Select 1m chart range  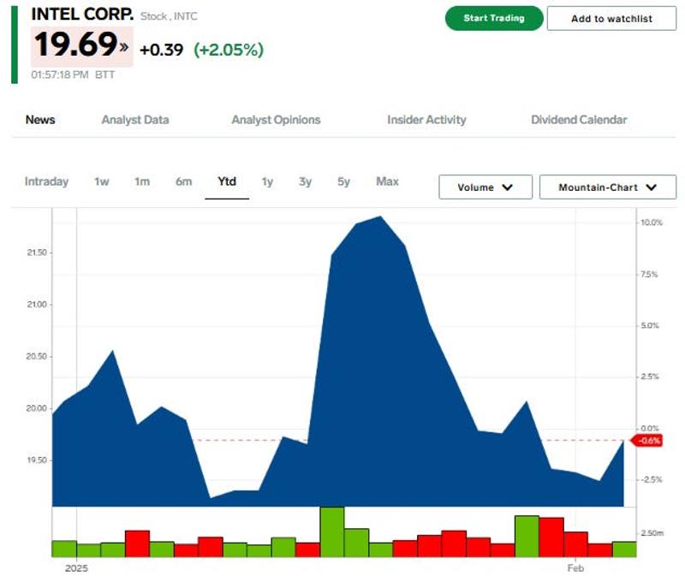click(x=142, y=181)
